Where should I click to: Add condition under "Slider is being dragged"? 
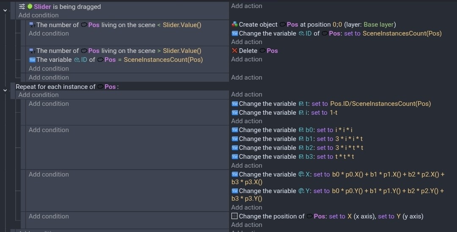coord(39,15)
